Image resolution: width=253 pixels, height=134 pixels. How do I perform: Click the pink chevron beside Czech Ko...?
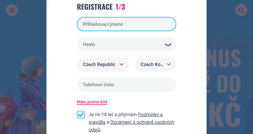click(169, 64)
